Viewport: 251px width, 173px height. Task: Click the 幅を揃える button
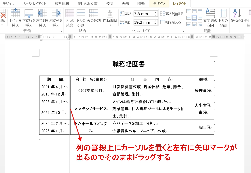[x=170, y=22]
